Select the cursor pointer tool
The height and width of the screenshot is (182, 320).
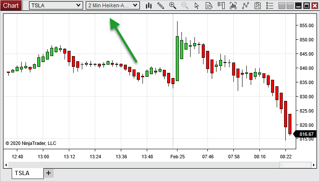(x=197, y=6)
